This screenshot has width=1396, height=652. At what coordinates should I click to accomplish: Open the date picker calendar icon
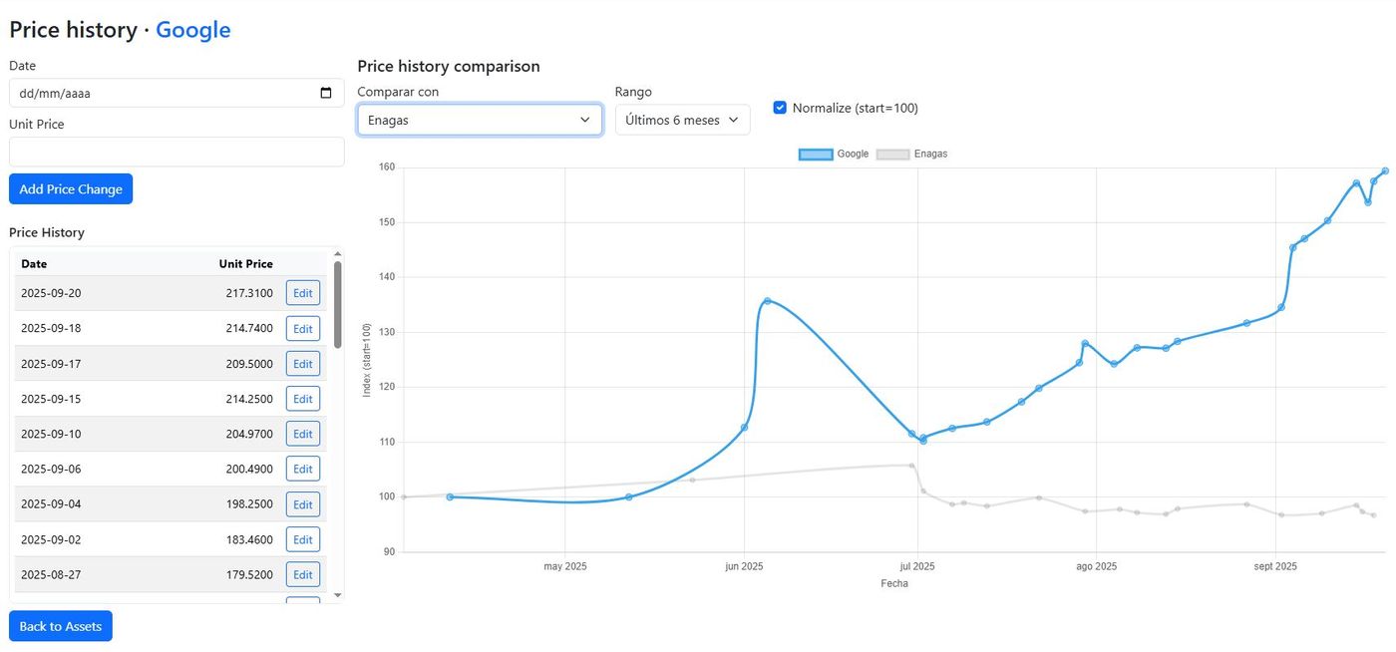coord(324,93)
